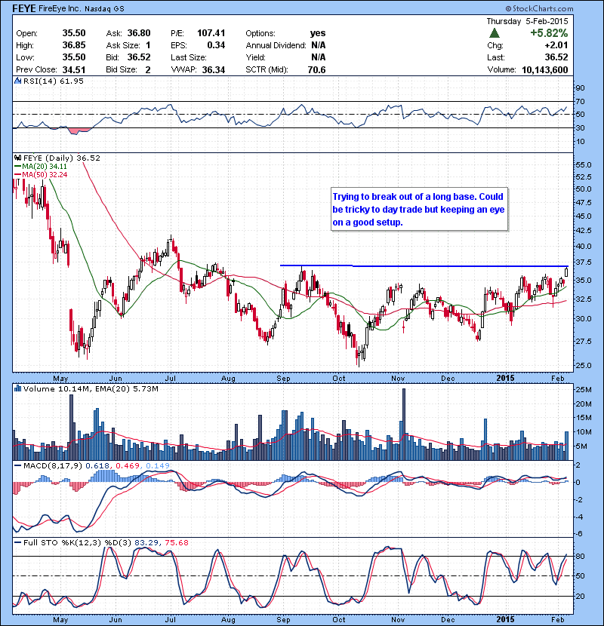Click the bar-chart icon beside Volume legend
The image size is (604, 626).
pyautogui.click(x=17, y=388)
